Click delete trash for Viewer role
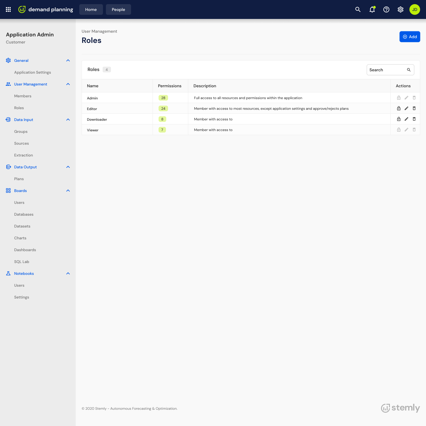The width and height of the screenshot is (426, 426). 414,130
